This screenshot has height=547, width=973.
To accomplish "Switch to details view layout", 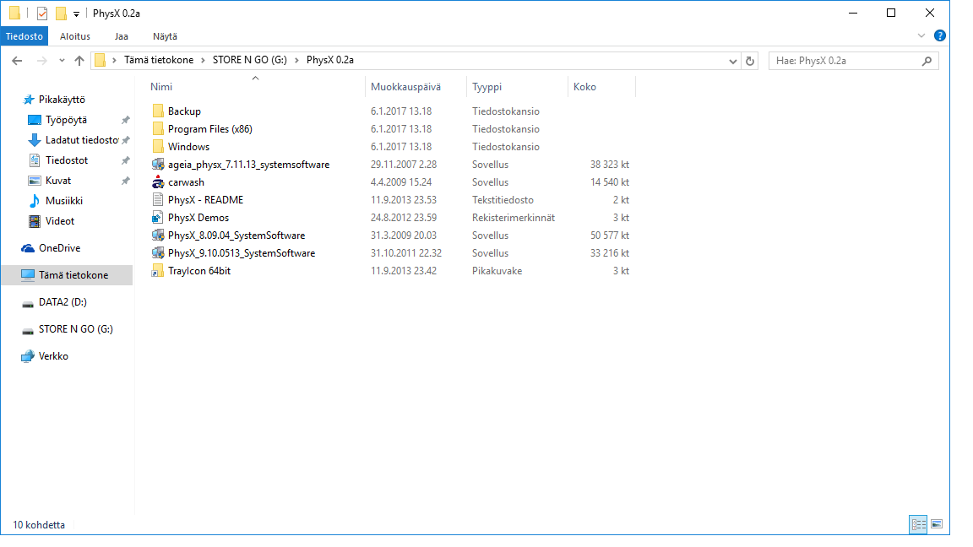I will [x=918, y=524].
